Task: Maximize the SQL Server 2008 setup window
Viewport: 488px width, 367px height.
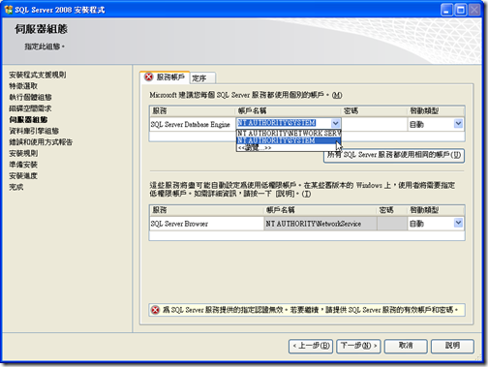Action: click(461, 10)
